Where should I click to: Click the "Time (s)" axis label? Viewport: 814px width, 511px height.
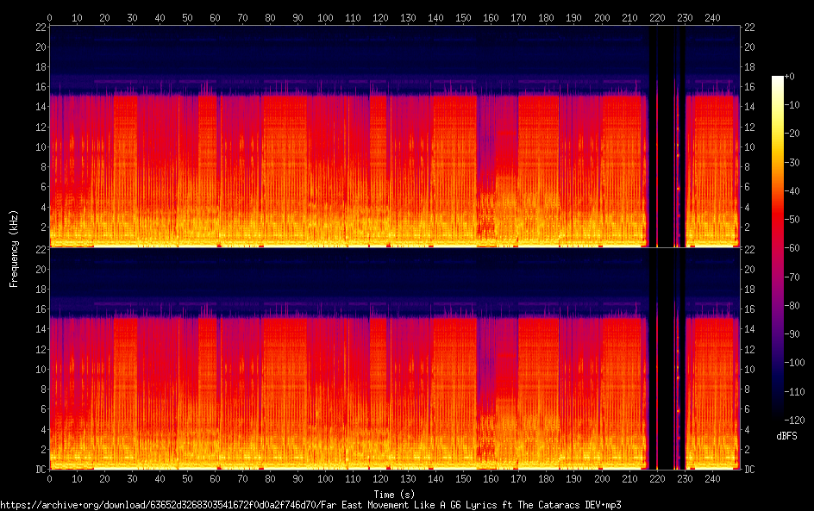point(393,494)
